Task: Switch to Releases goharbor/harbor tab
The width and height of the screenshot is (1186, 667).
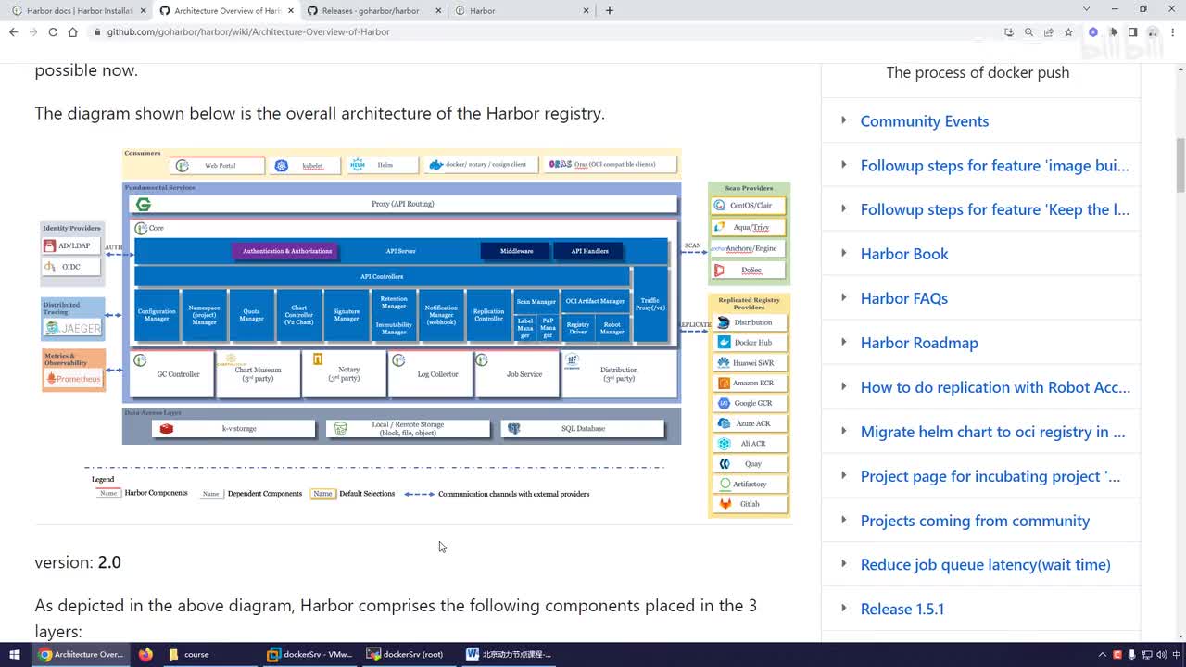Action: tap(373, 10)
